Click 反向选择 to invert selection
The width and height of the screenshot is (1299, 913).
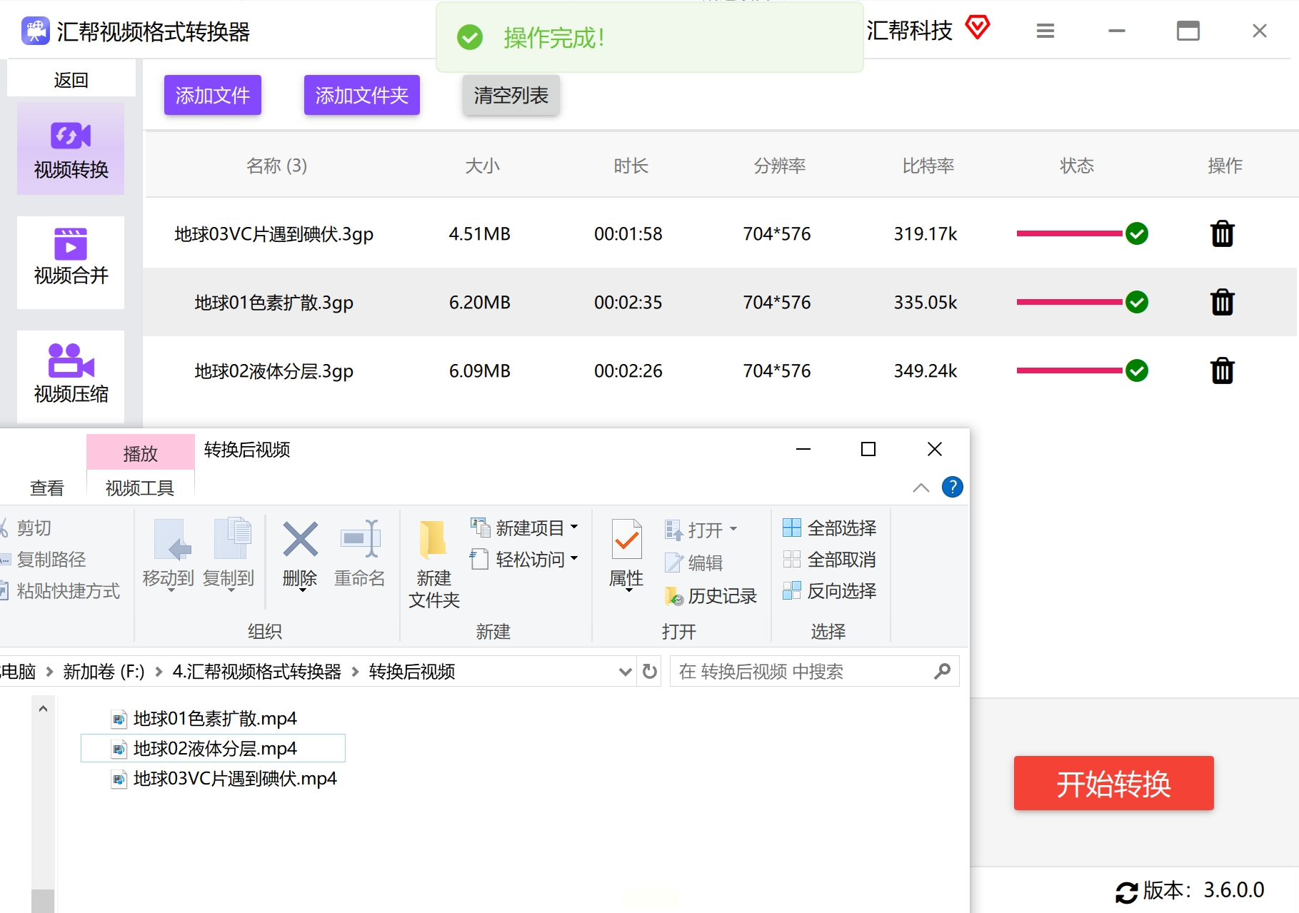[x=830, y=591]
